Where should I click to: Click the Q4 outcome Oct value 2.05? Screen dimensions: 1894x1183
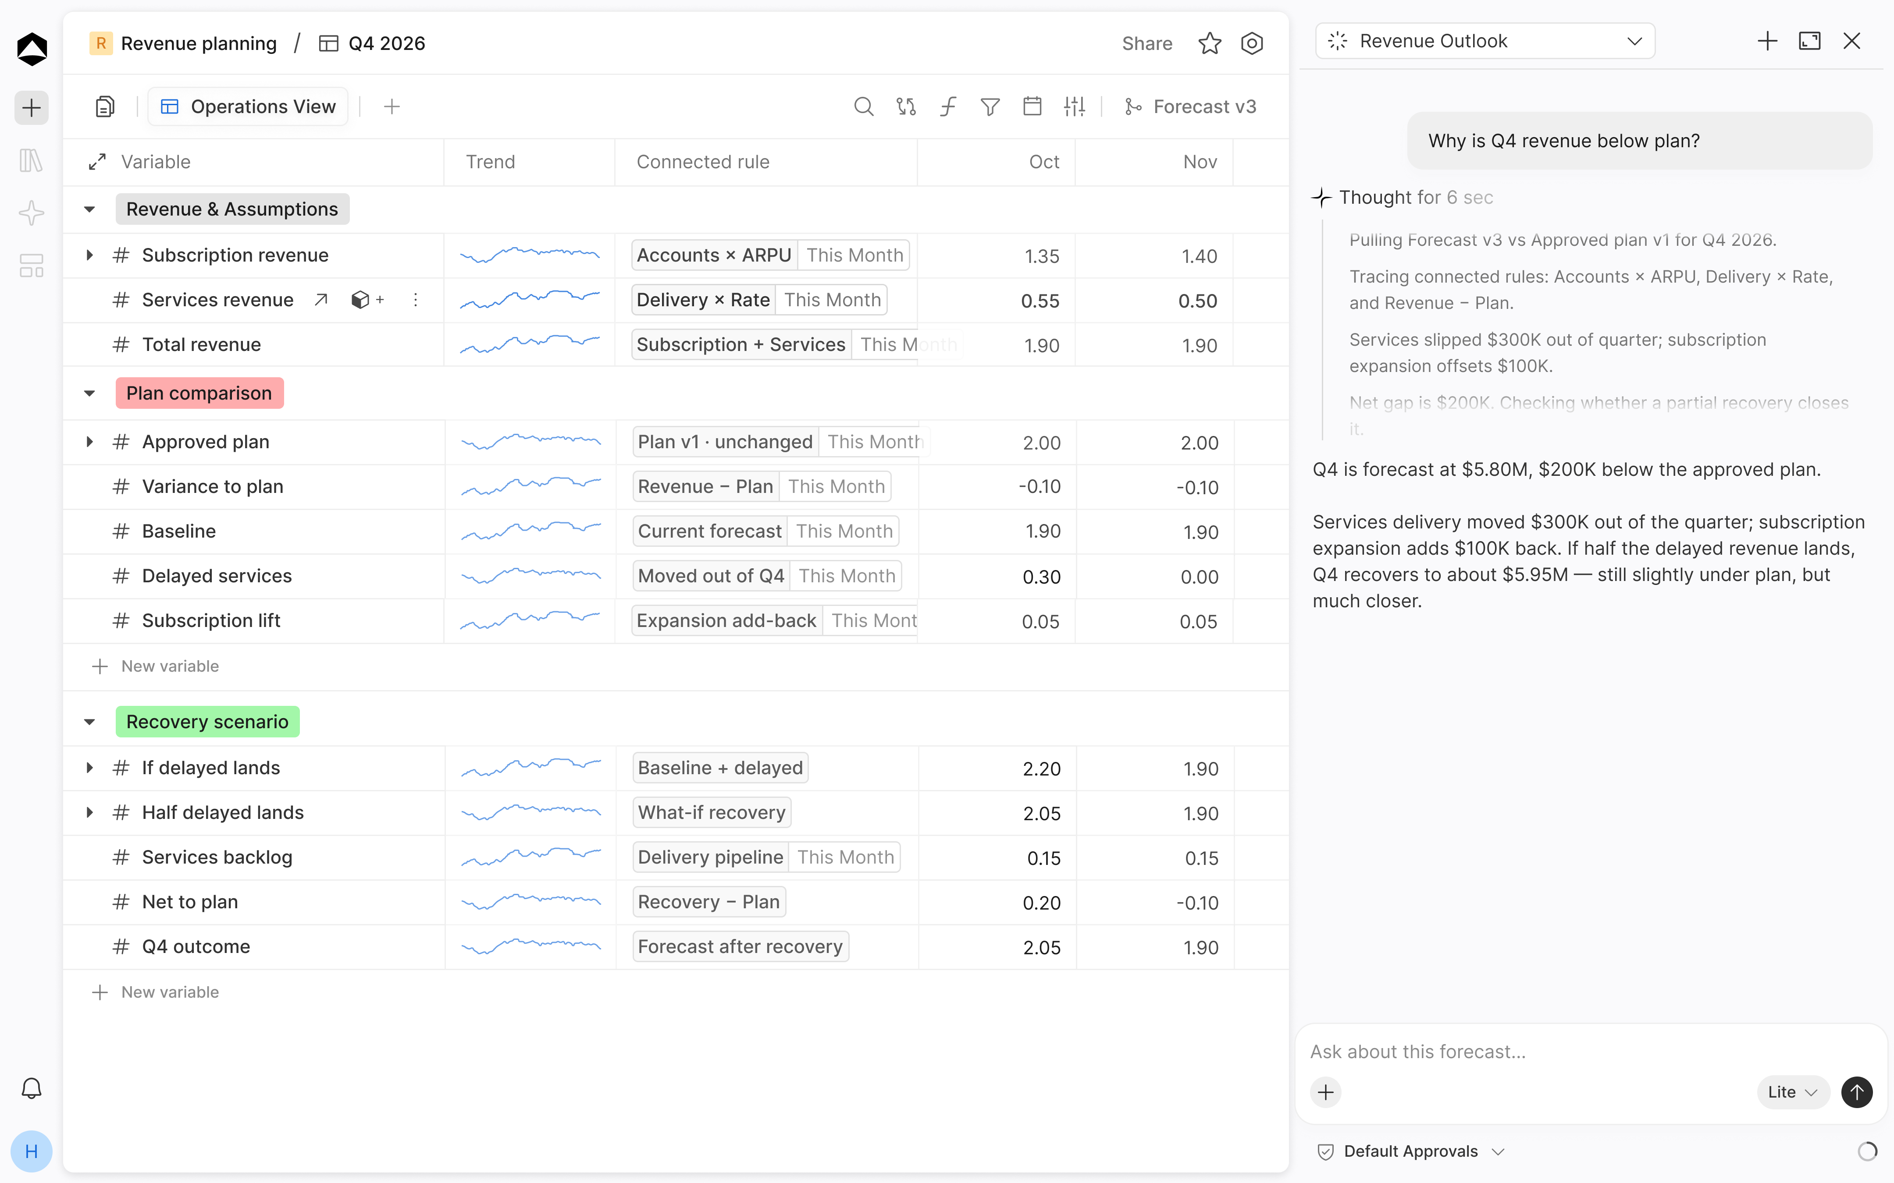pyautogui.click(x=1042, y=947)
